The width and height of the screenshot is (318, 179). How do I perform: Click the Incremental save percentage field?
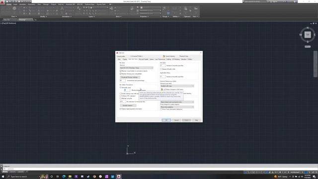pos(123,81)
